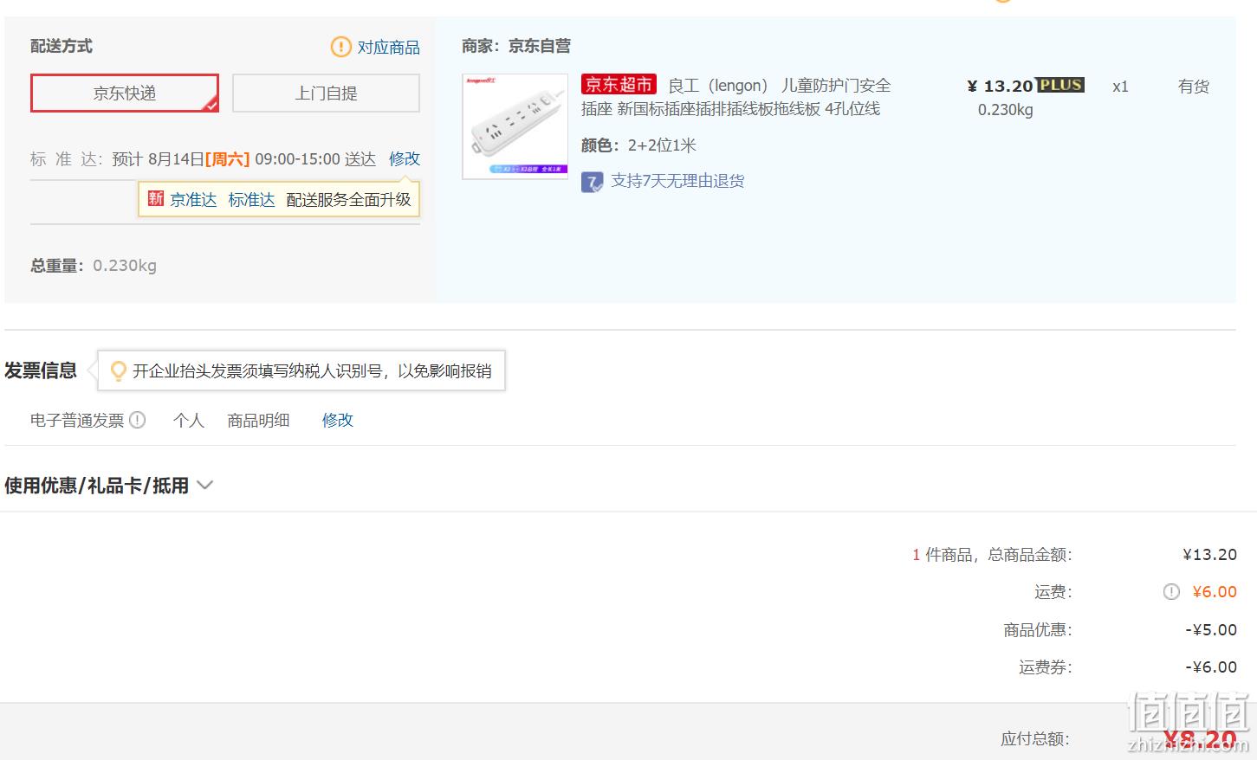Click the 京东超市 red tag
1257x760 pixels.
619,84
